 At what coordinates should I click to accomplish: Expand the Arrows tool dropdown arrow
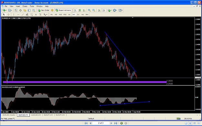click(x=47, y=15)
